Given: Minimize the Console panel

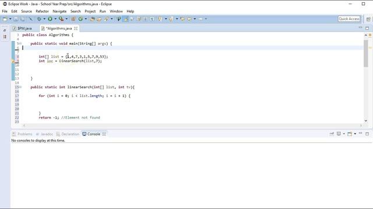Looking at the screenshot, I should [360, 134].
